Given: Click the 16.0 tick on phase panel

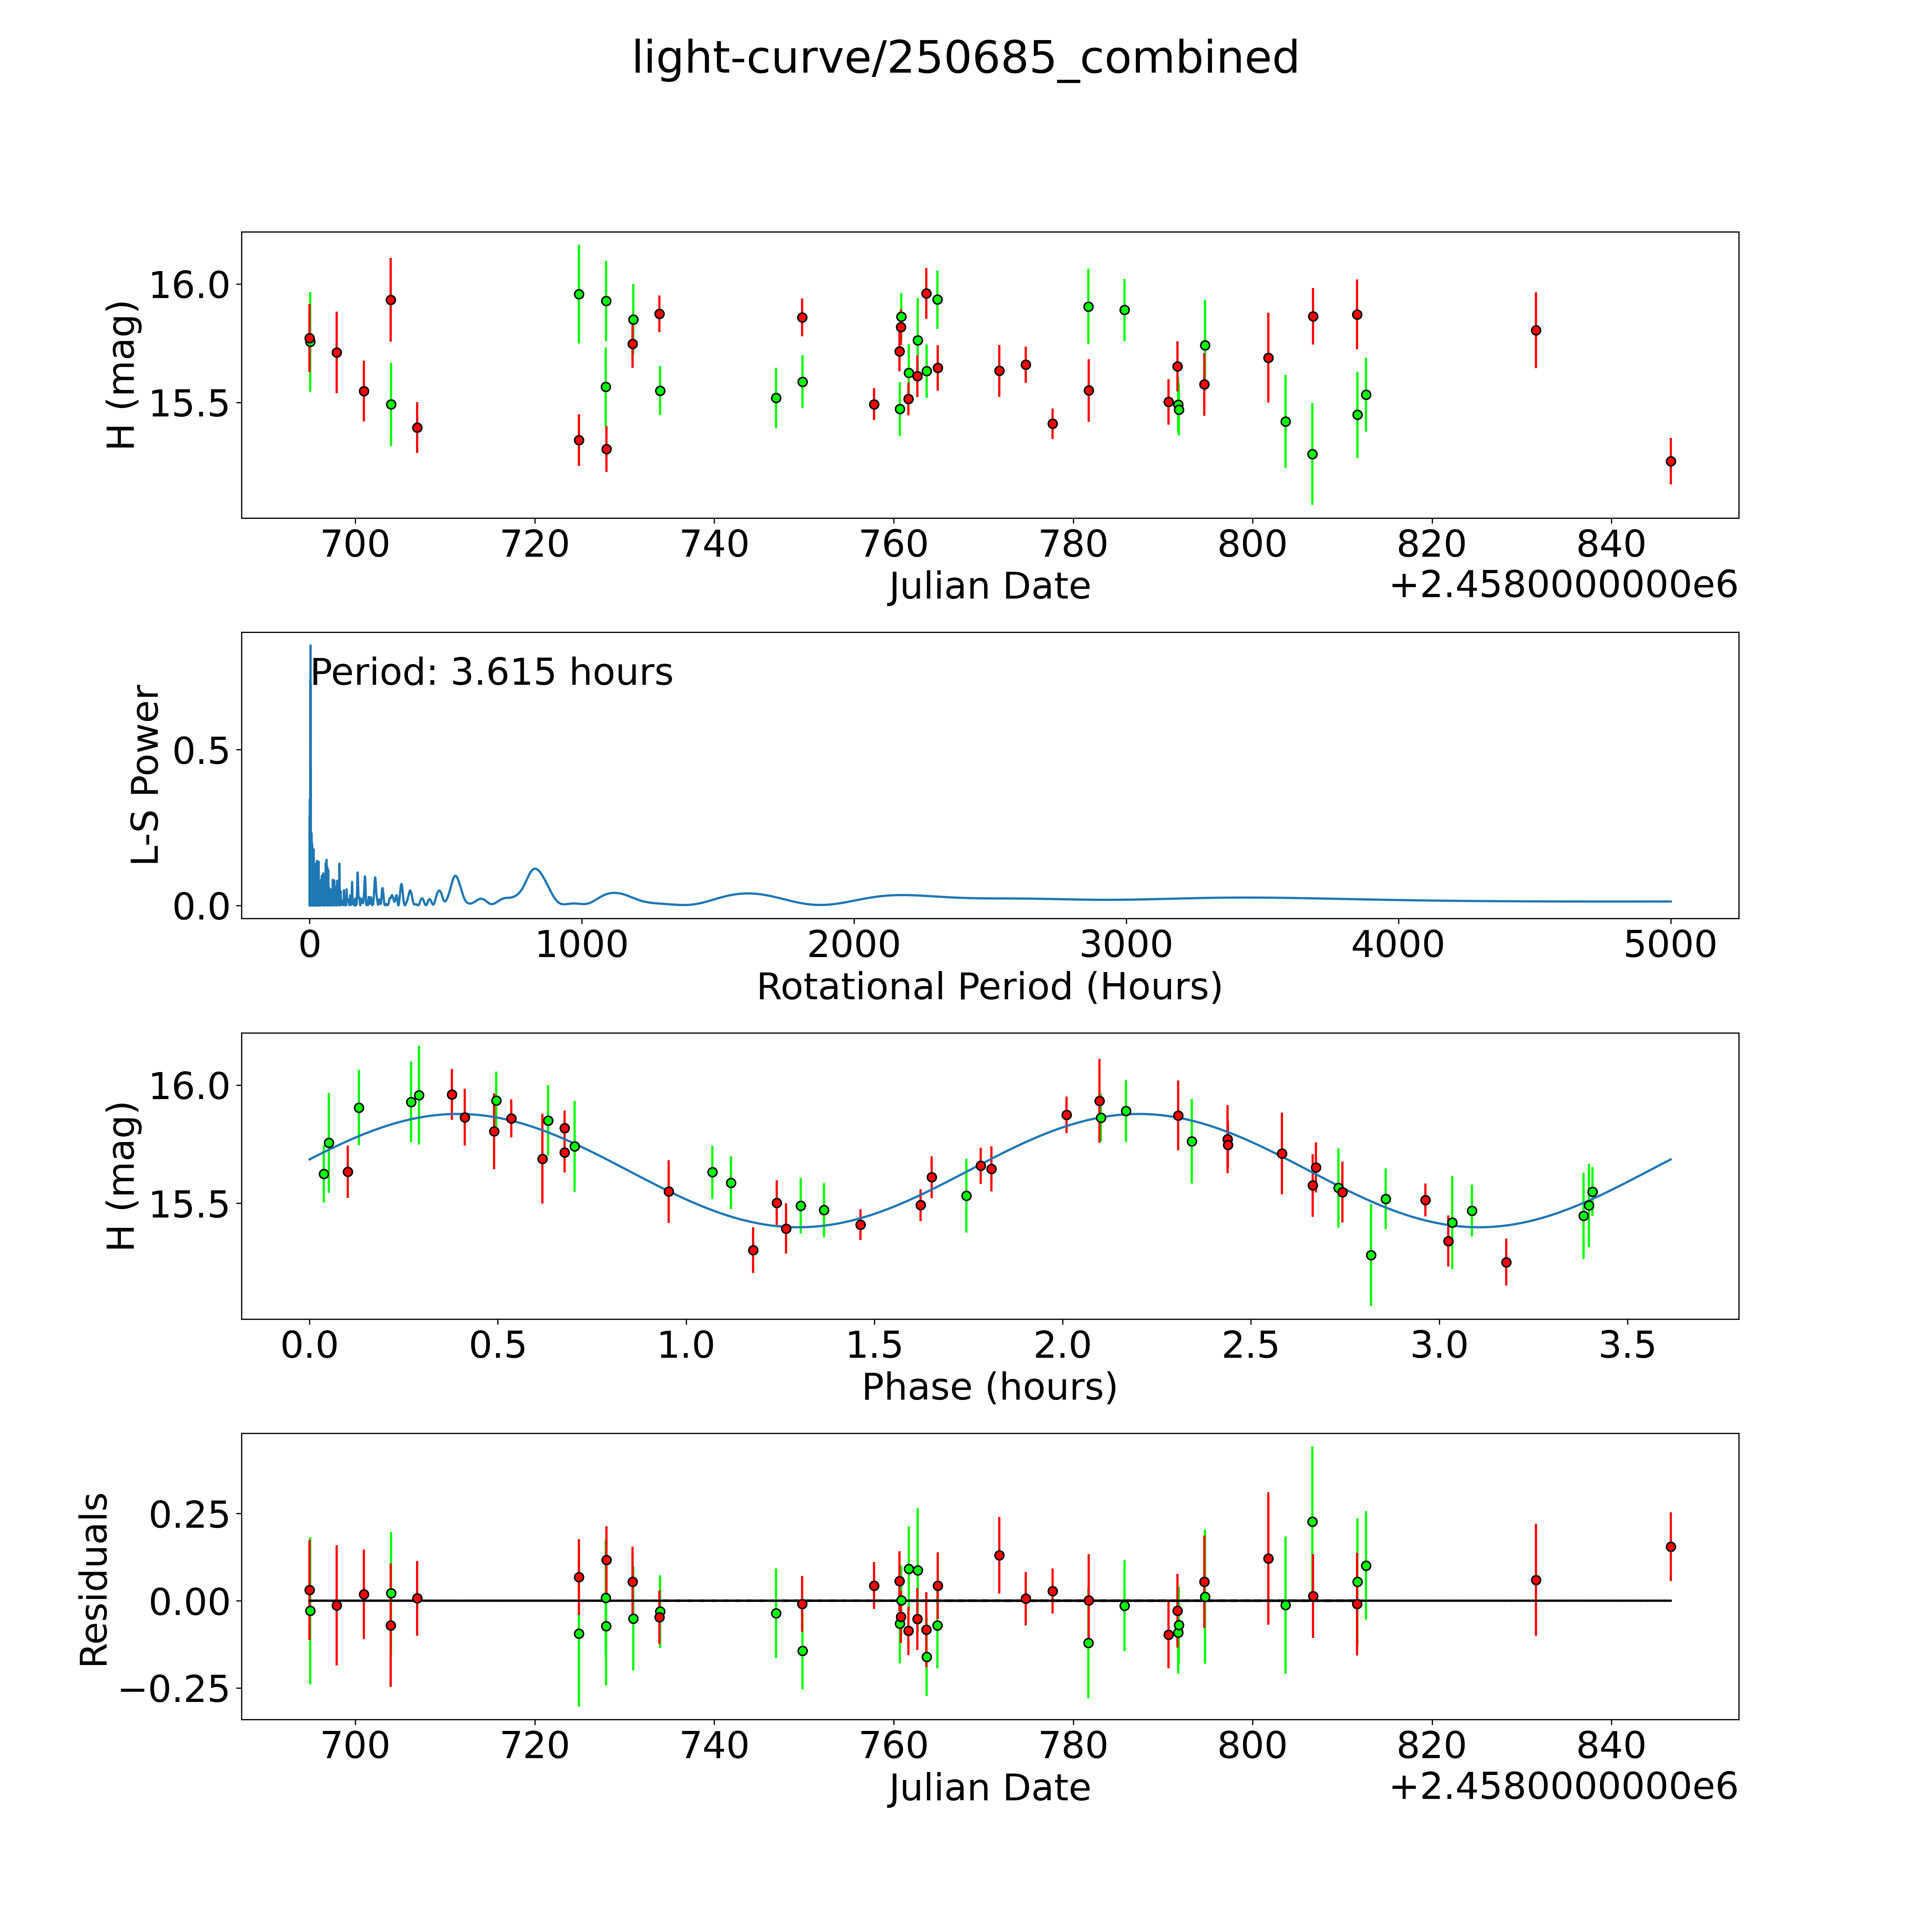Looking at the screenshot, I should click(190, 1085).
